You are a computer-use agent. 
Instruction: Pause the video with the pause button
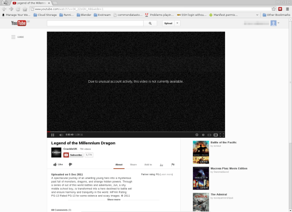[53, 135]
